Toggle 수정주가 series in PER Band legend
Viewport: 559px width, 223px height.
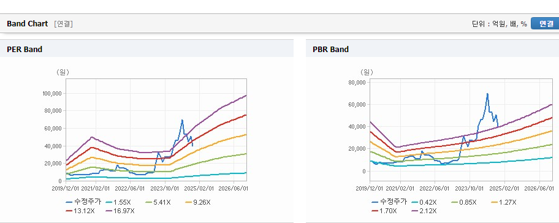pos(83,202)
